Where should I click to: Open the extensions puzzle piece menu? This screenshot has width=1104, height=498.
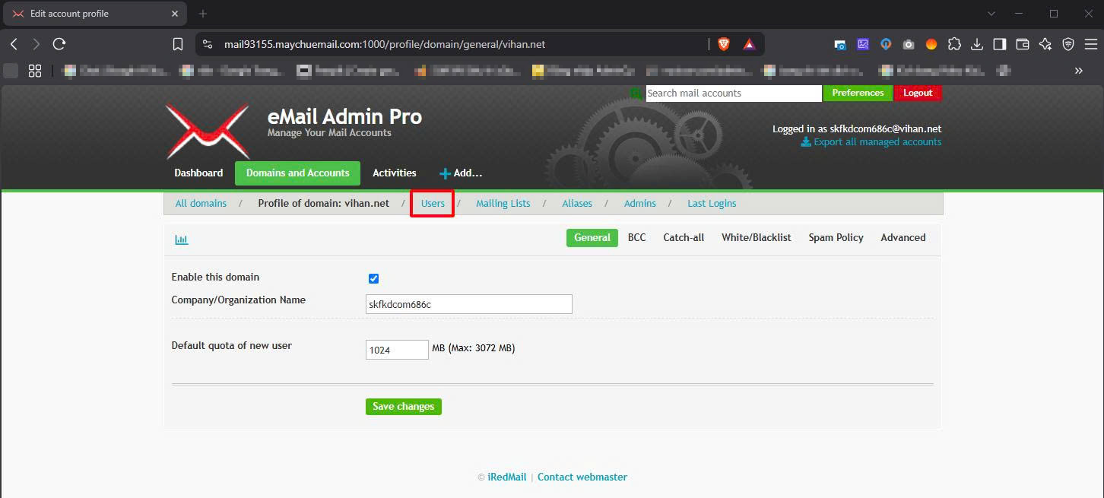954,44
